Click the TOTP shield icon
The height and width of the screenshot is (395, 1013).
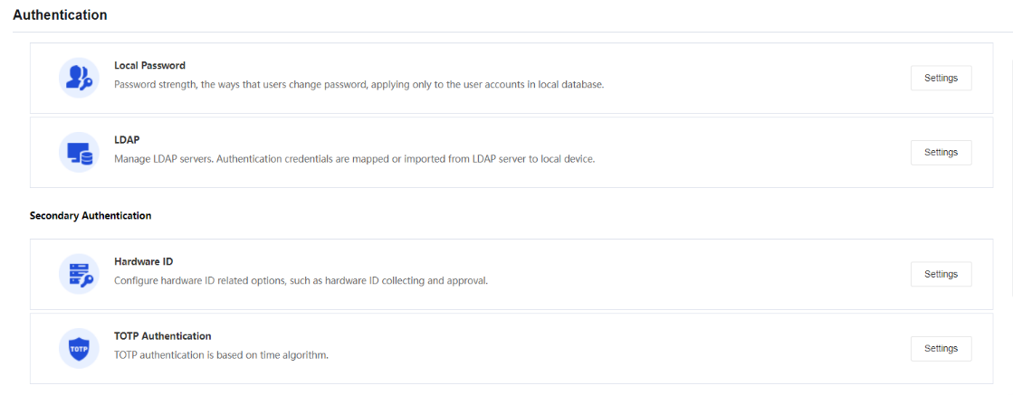pyautogui.click(x=79, y=348)
